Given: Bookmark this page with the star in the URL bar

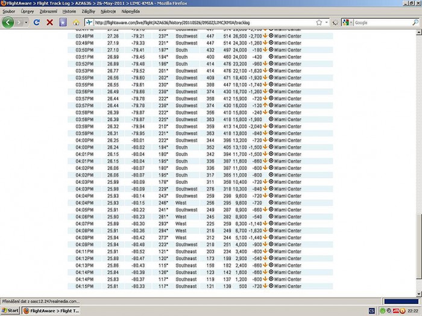Looking at the screenshot, I should (319, 23).
